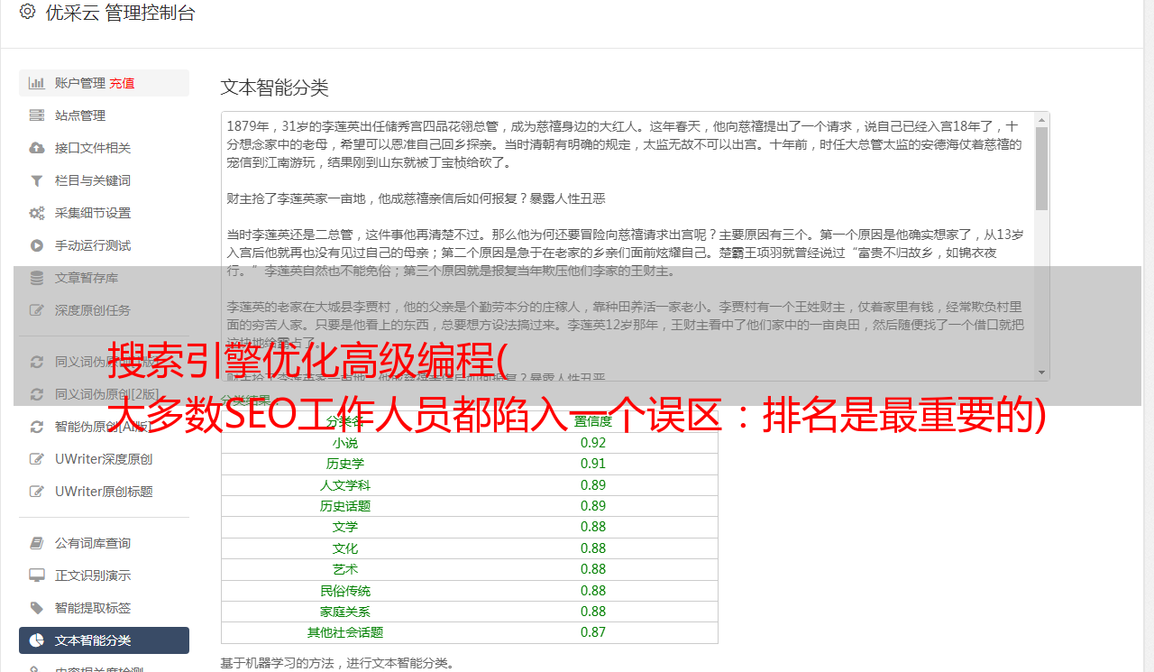This screenshot has width=1154, height=672.
Task: Open UWriter深度原创 page
Action: pyautogui.click(x=104, y=459)
